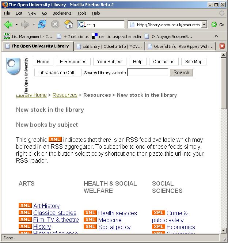Click the Site Map button
Screen dimensions: 228x243
194,62
